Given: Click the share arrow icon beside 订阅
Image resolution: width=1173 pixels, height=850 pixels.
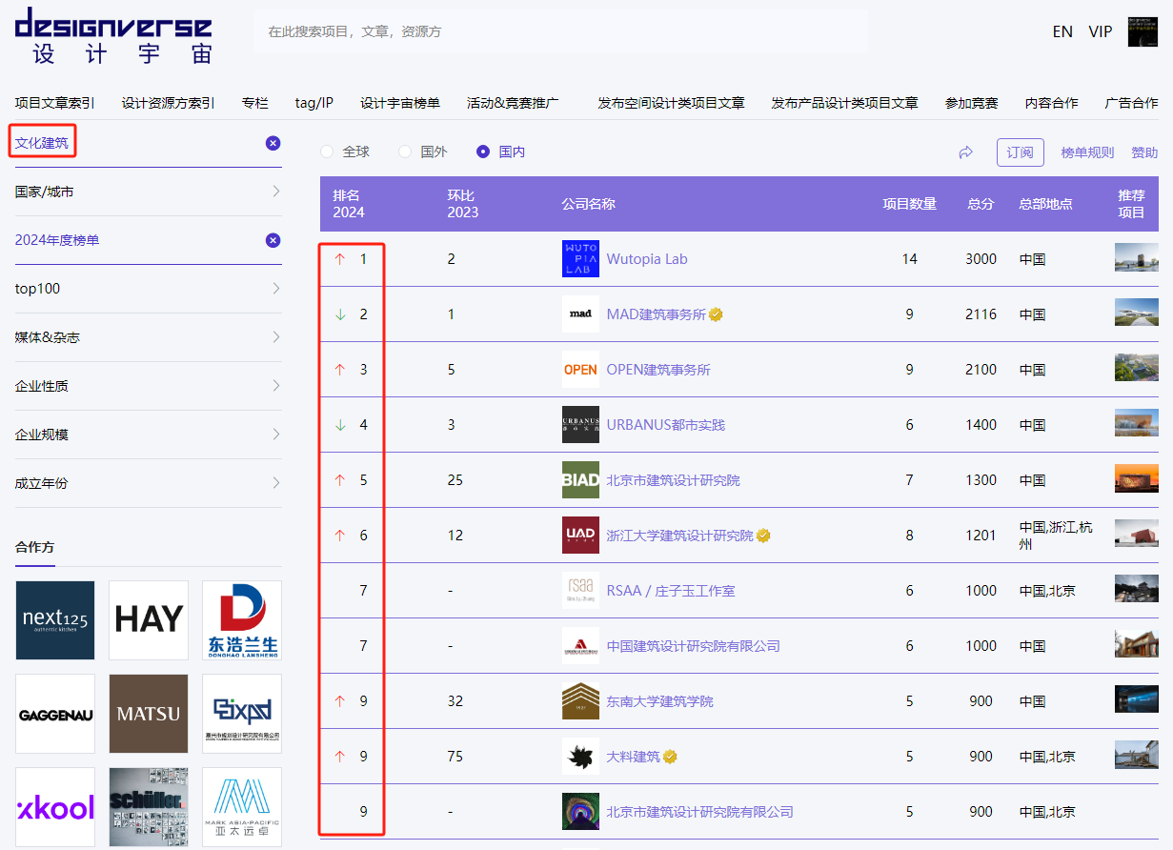Looking at the screenshot, I should (x=965, y=152).
